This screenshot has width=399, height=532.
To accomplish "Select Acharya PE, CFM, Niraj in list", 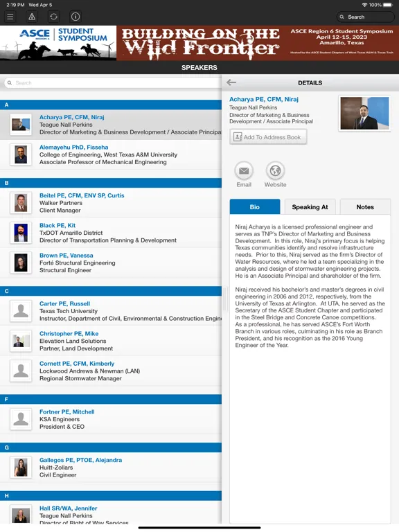I will 111,125.
